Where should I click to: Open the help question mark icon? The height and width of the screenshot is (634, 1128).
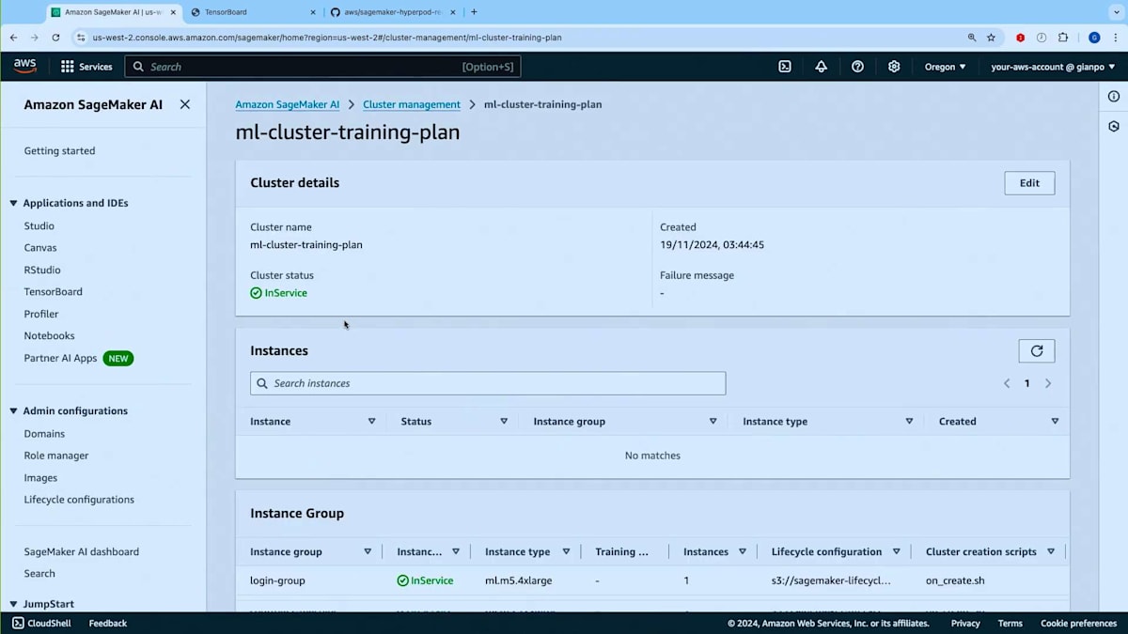click(x=857, y=67)
